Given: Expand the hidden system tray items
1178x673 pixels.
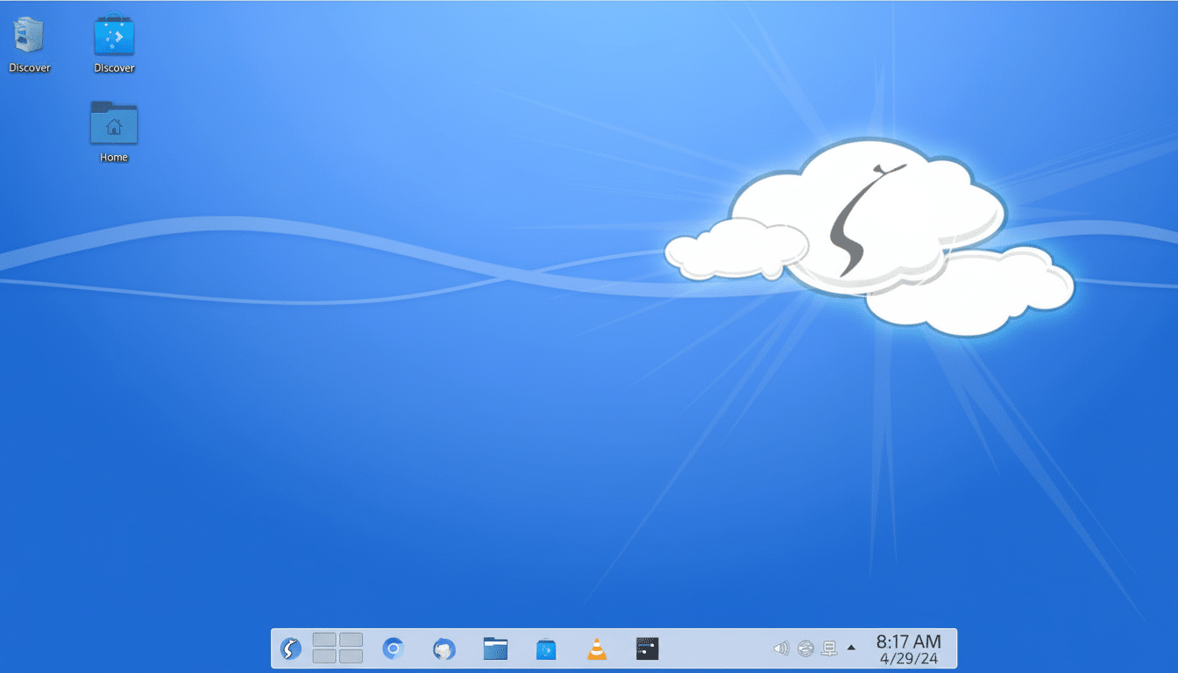Looking at the screenshot, I should tap(850, 648).
